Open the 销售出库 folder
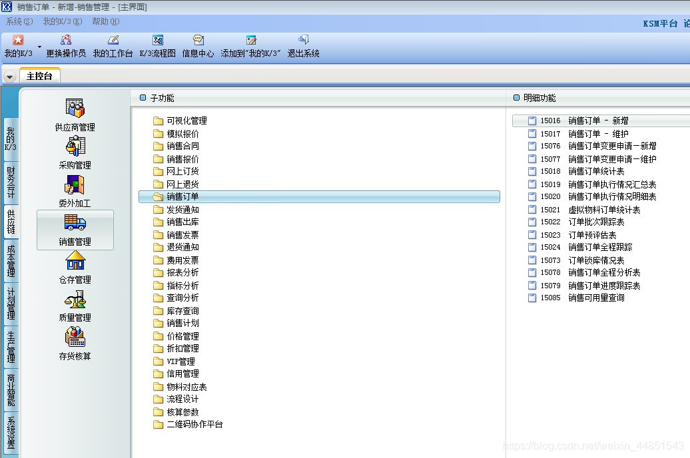The height and width of the screenshot is (458, 690). click(176, 222)
